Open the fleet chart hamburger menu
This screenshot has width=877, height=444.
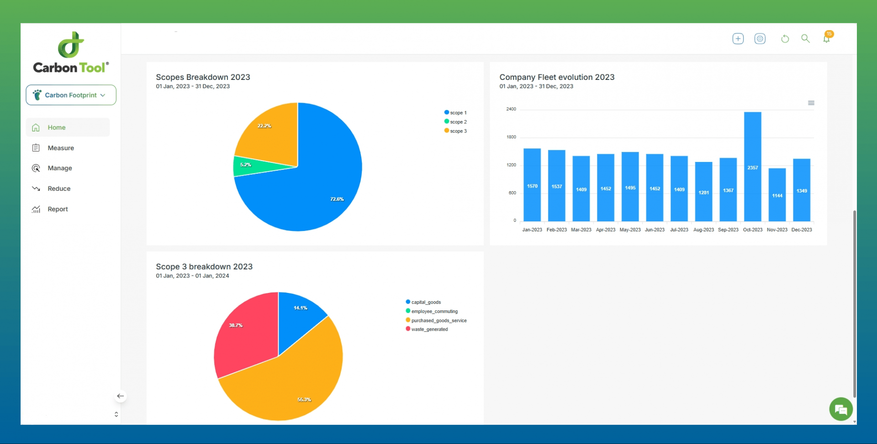pyautogui.click(x=811, y=103)
